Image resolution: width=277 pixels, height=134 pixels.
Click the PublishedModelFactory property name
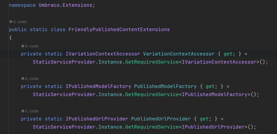[x=165, y=86]
